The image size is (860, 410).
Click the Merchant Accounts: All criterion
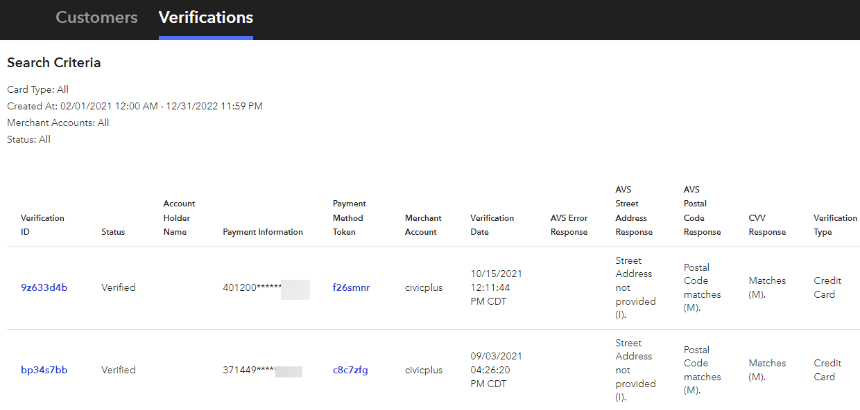click(x=58, y=123)
